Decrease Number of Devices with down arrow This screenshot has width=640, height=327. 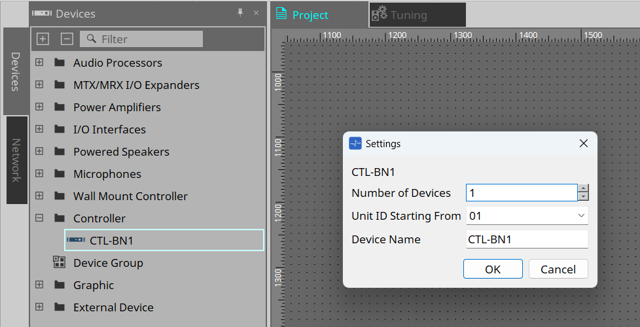583,196
